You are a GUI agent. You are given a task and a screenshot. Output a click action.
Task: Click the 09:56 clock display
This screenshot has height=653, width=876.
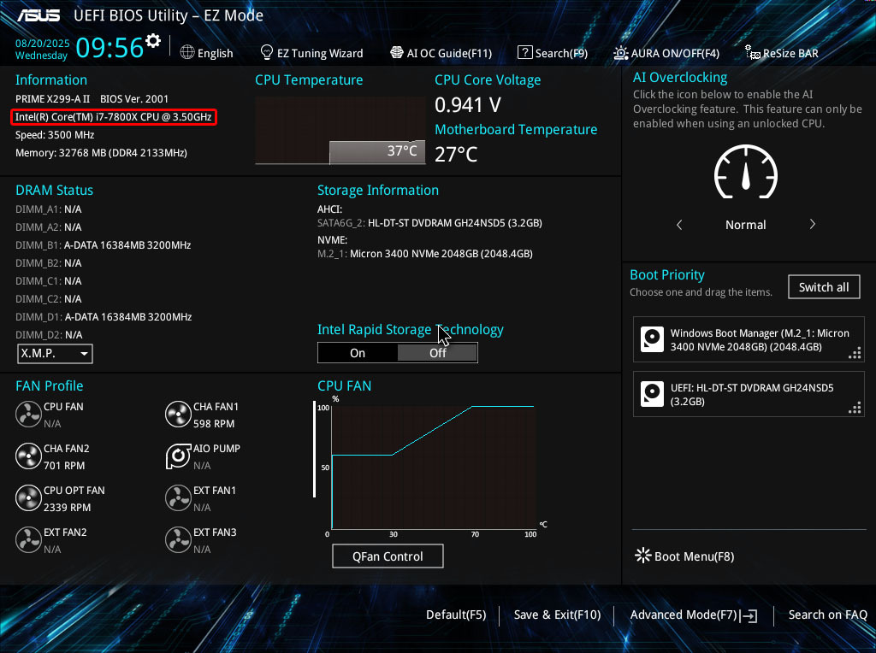pos(109,48)
